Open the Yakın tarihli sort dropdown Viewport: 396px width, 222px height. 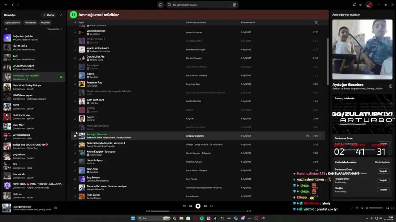(55, 29)
